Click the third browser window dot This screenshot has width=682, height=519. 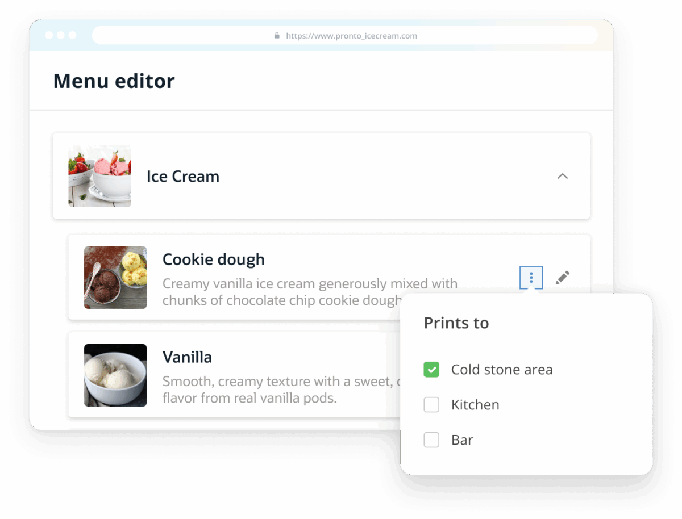tap(72, 35)
